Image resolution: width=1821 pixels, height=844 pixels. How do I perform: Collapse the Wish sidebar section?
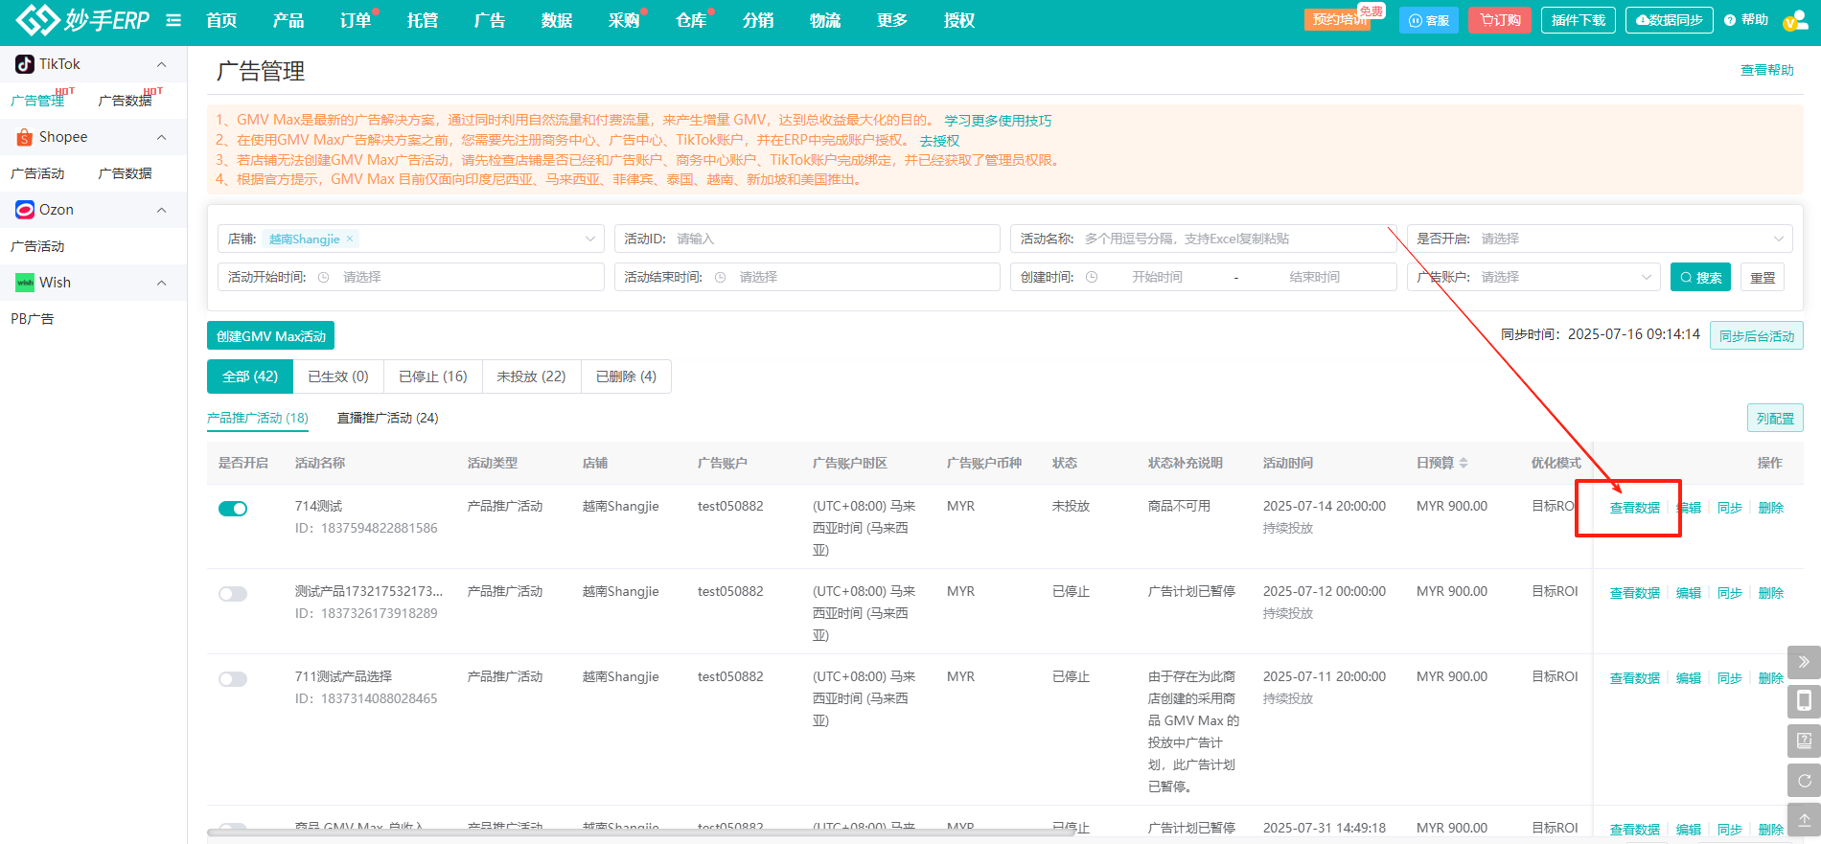[161, 283]
